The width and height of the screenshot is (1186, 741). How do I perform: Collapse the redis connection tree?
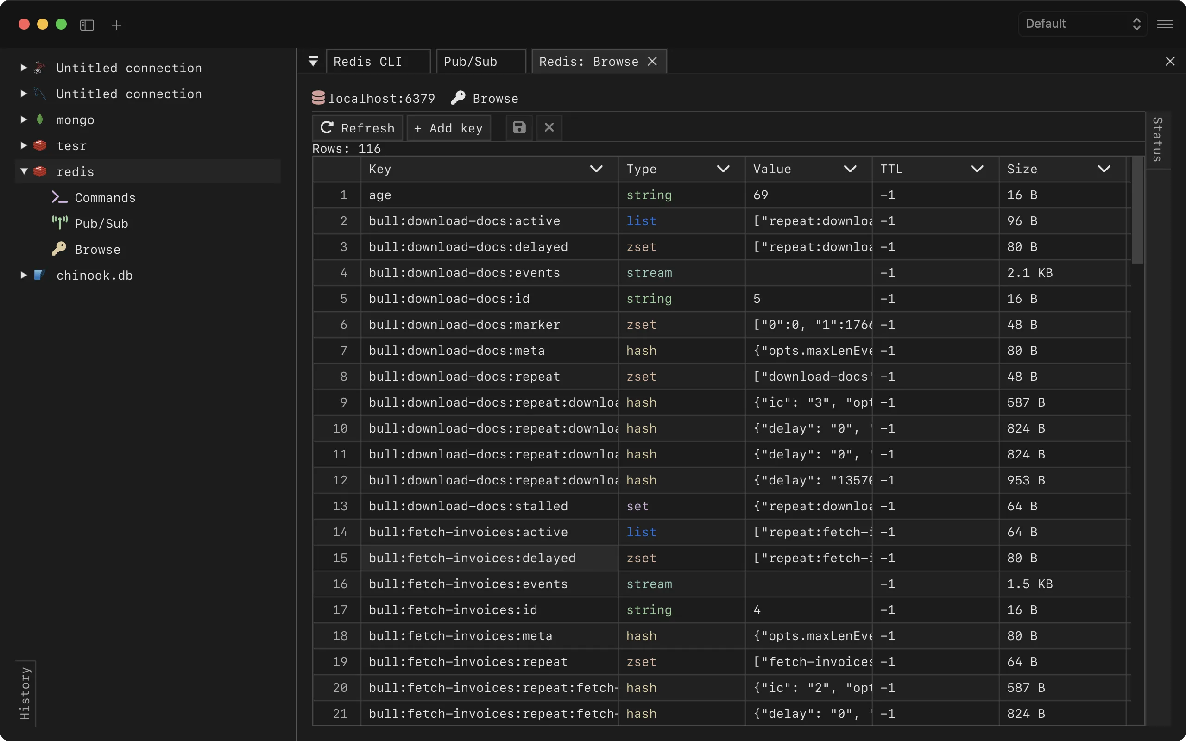(x=24, y=171)
